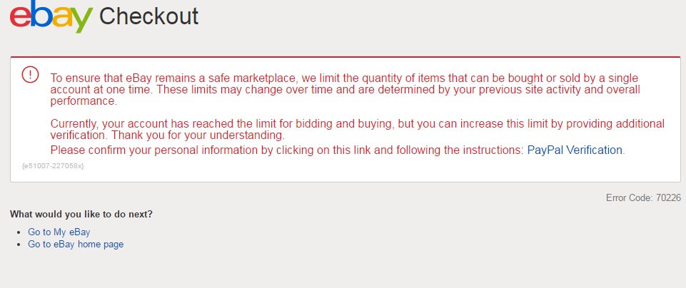Click the red exclamation warning icon

(x=31, y=74)
